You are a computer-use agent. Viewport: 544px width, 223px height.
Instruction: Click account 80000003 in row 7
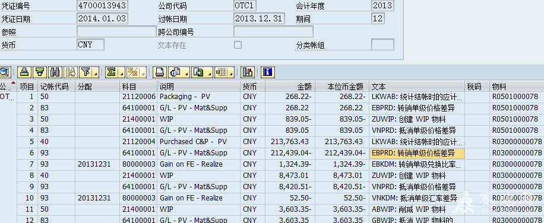point(138,164)
